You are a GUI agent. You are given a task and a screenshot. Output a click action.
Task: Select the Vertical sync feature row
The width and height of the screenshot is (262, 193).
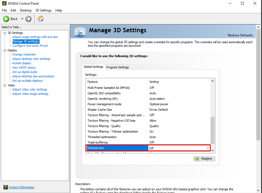coord(117,148)
